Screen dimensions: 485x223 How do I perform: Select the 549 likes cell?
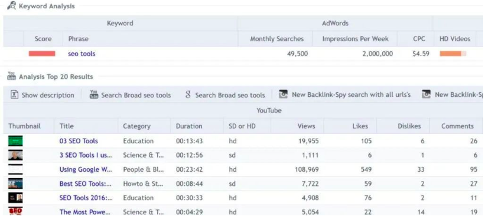click(366, 169)
